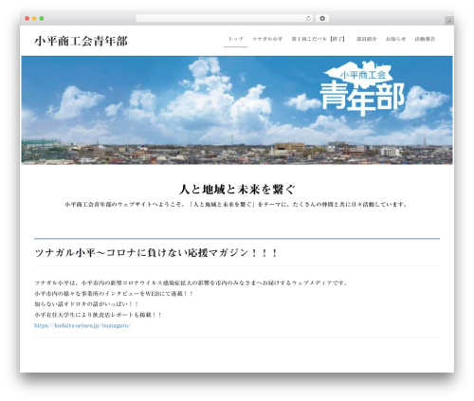The image size is (474, 401).
Task: Click the browser reload icon
Action: [x=308, y=18]
